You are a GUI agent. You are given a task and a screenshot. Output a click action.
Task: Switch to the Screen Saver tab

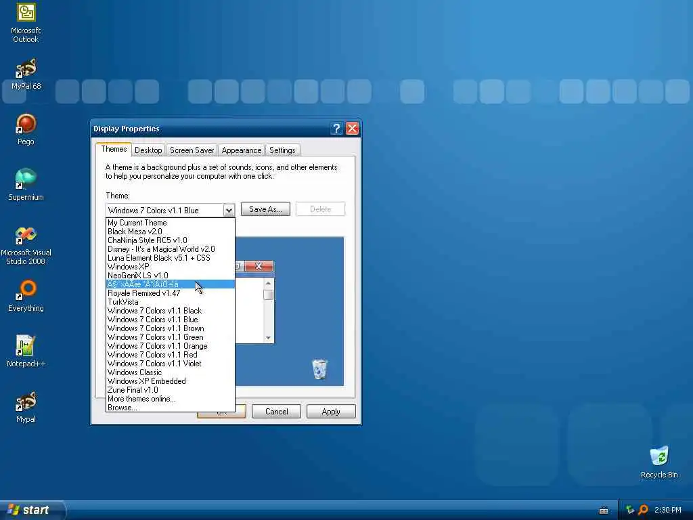pyautogui.click(x=192, y=150)
